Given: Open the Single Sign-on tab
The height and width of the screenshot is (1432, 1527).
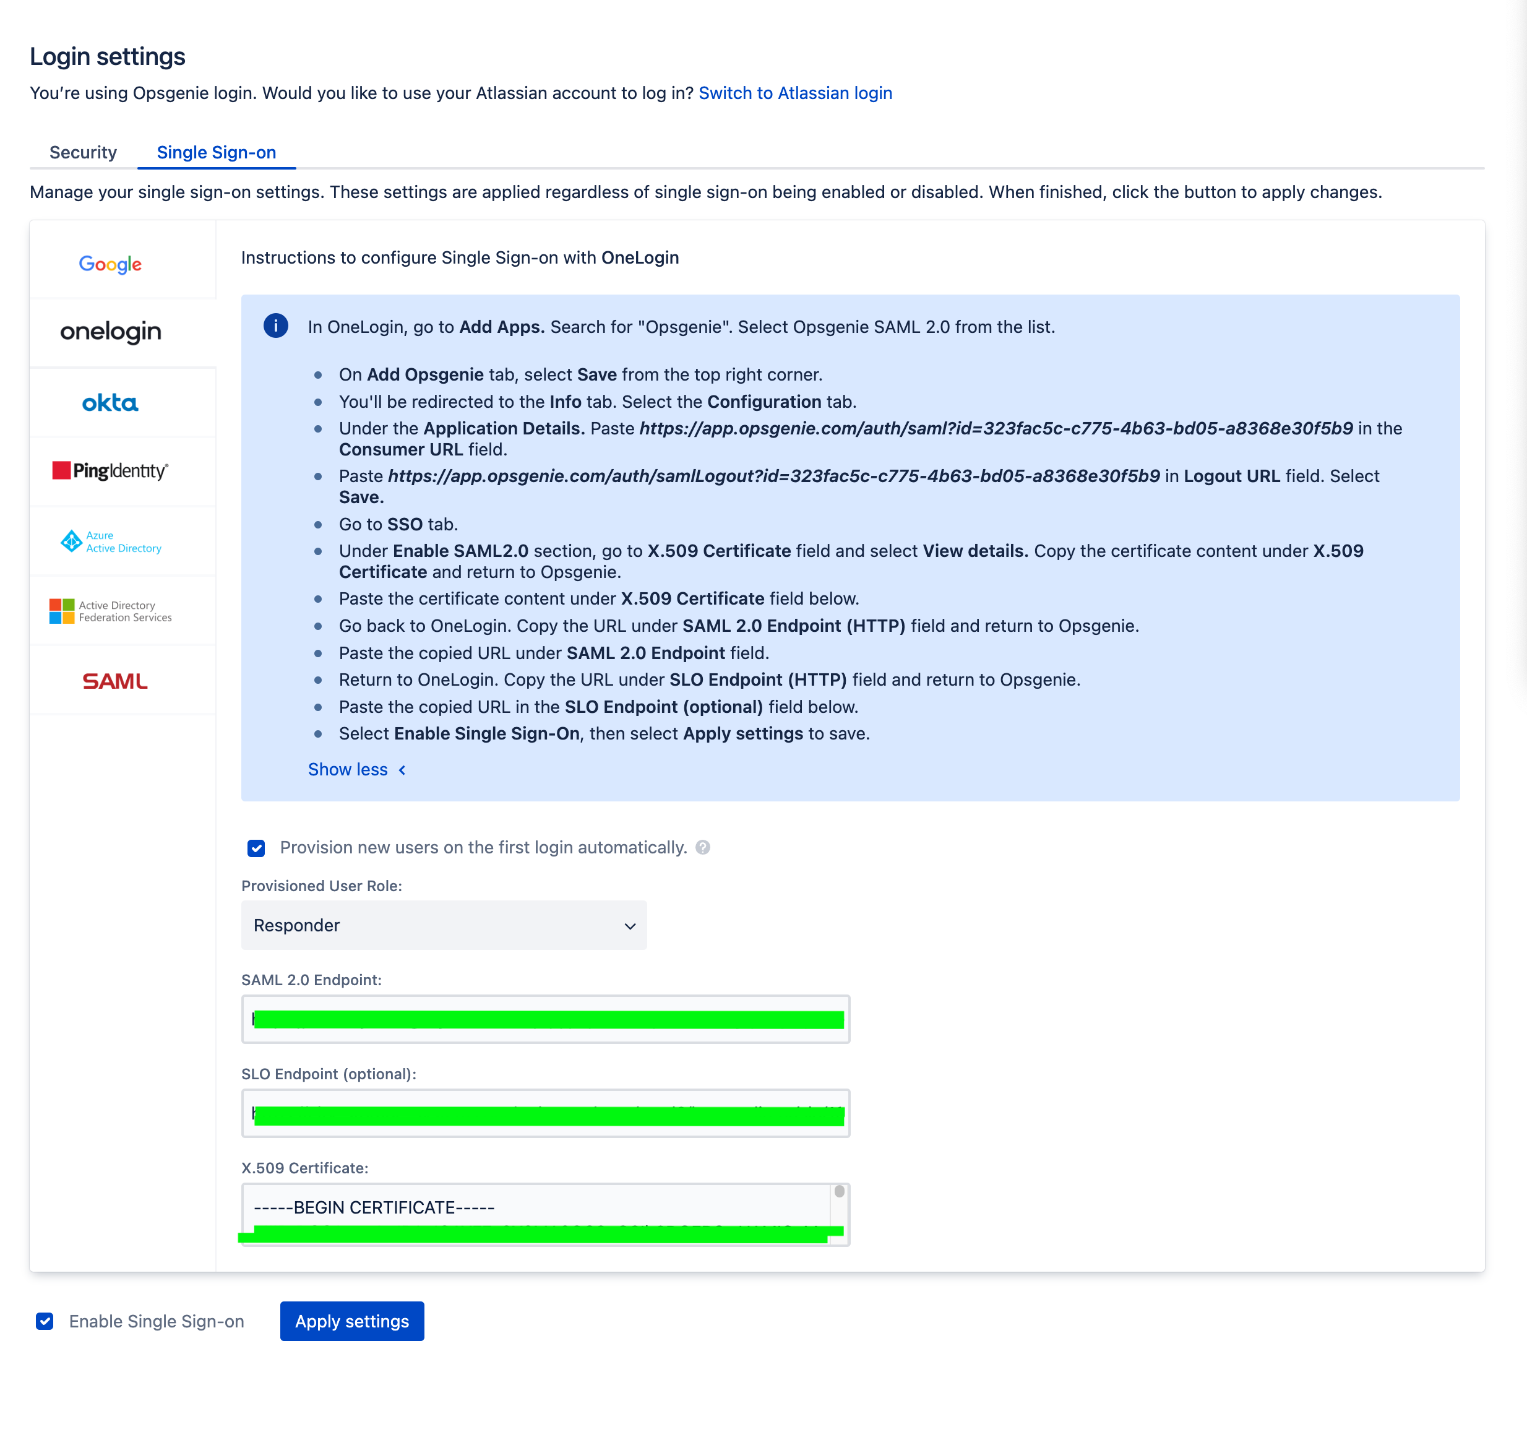Looking at the screenshot, I should point(217,152).
